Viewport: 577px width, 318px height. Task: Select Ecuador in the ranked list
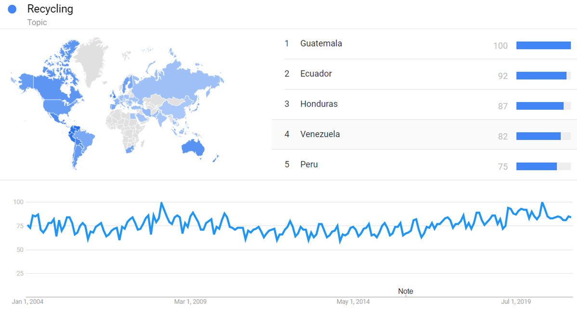(x=316, y=74)
